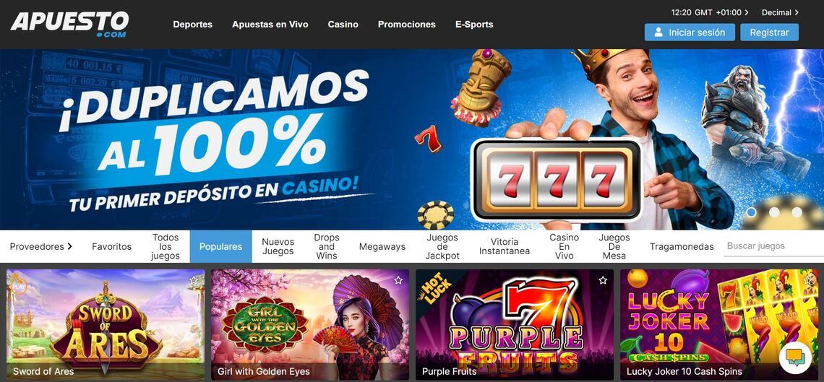This screenshot has width=824, height=382.
Task: Open the Casino menu item
Action: click(343, 24)
